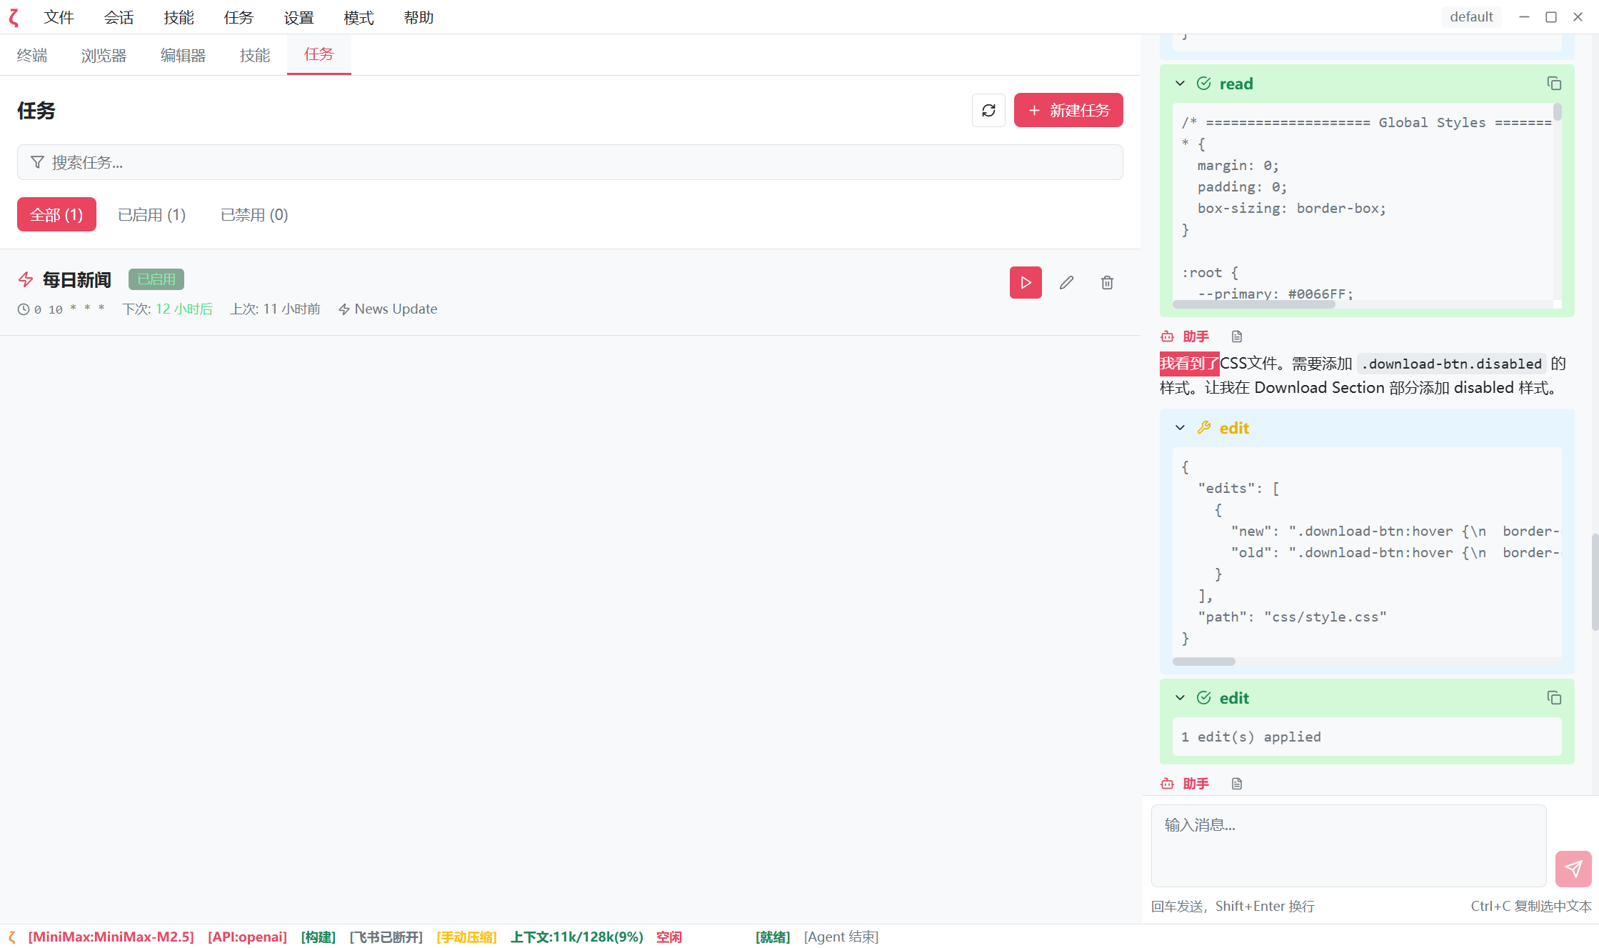Refresh the task list
The width and height of the screenshot is (1599, 948).
point(988,110)
